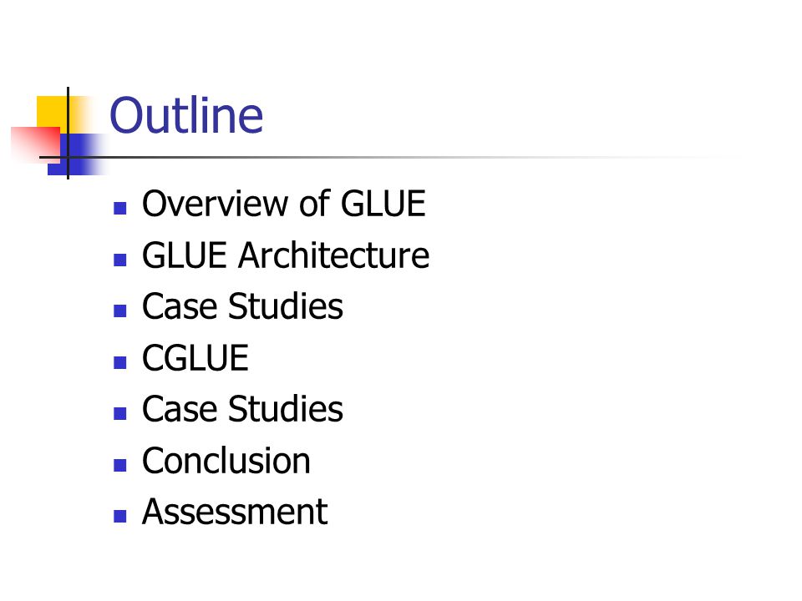Click the bullet marker before Overview of GLUE
Viewport: 802px width, 601px height.
(x=119, y=208)
